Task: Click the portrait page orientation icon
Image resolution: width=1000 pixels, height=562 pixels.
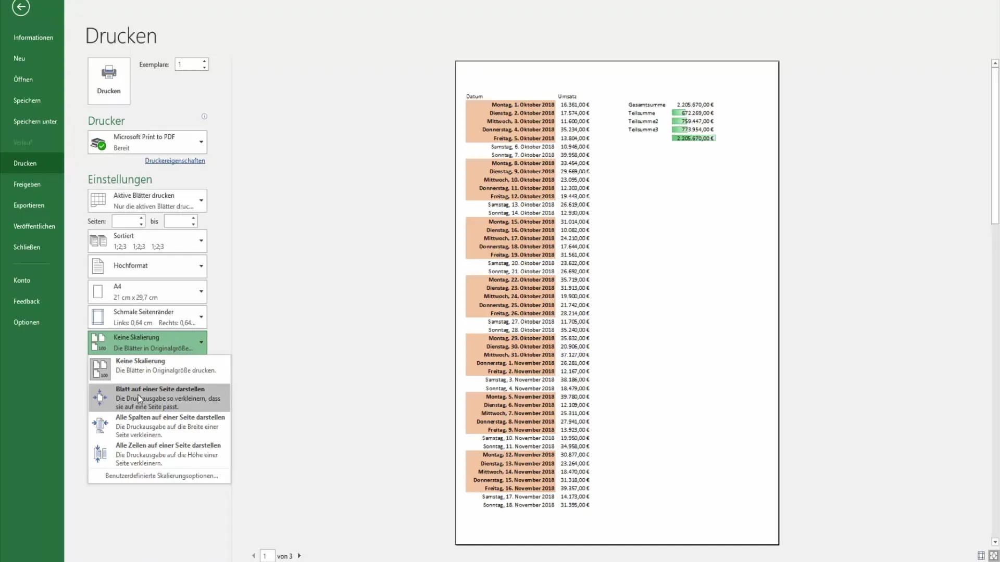Action: click(x=98, y=266)
